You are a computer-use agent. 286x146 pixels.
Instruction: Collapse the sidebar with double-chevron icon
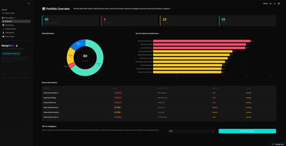point(29,4)
